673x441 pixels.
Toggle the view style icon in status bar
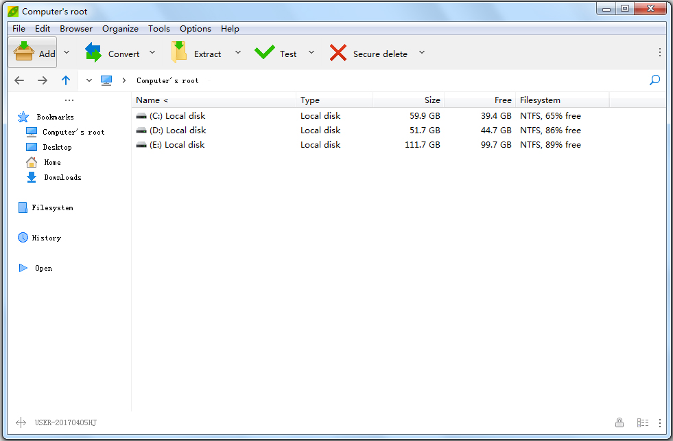642,422
